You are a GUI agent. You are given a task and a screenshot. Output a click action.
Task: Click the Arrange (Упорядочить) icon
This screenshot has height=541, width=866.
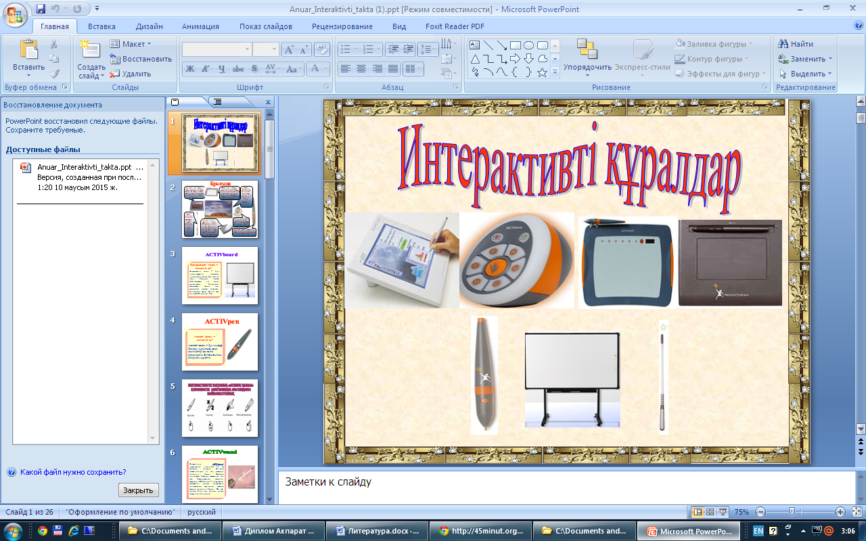[587, 50]
